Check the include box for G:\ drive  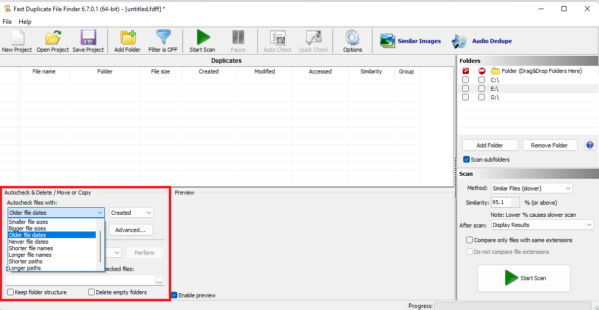tap(465, 97)
